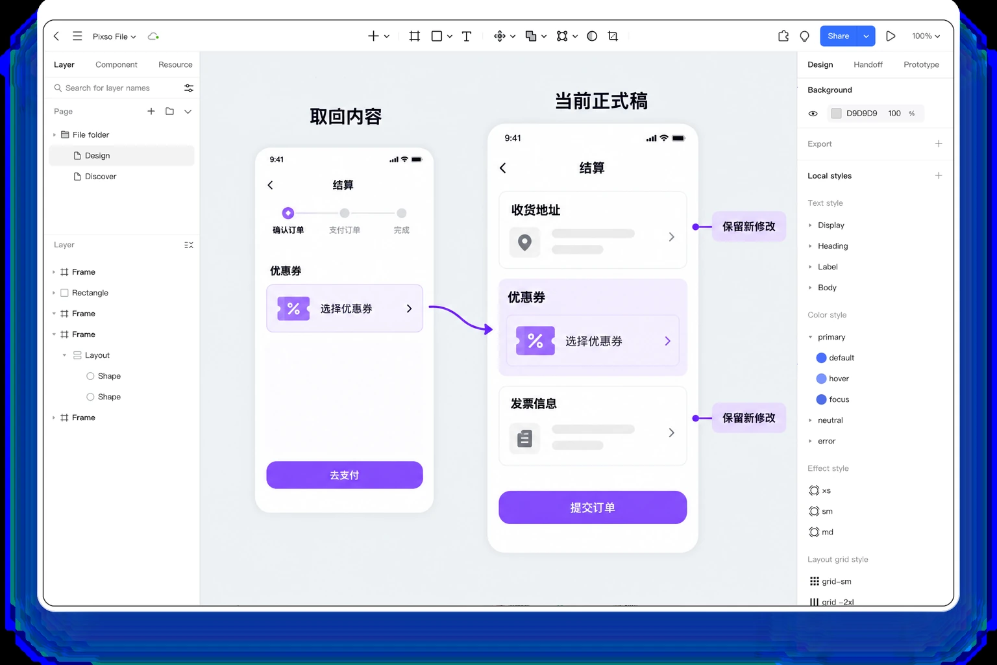Screen dimensions: 997x665
Task: Edit the background opacity value 100
Action: (x=894, y=114)
